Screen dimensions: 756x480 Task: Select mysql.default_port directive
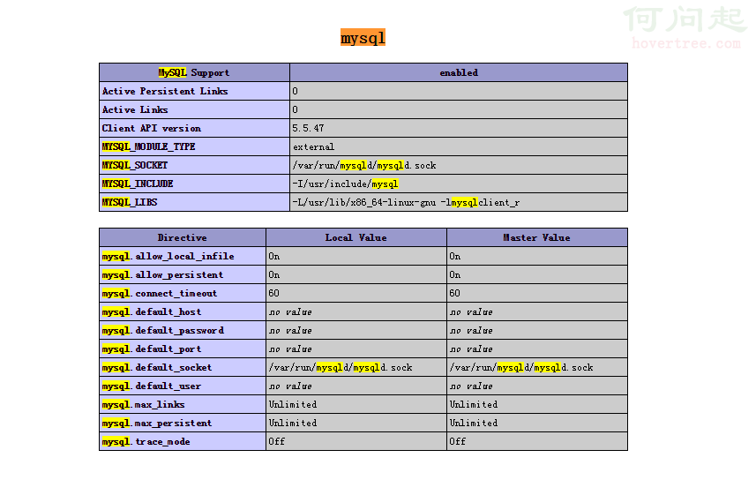coord(152,349)
